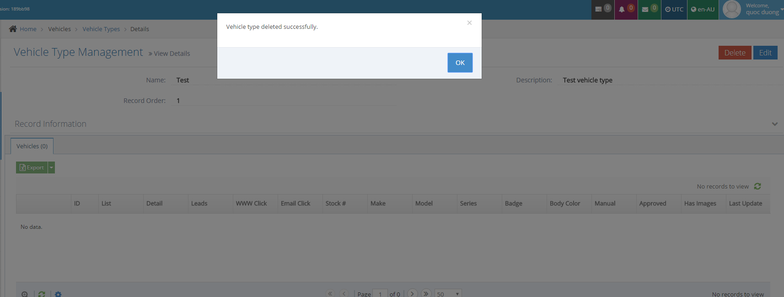Open the quoc duong user menu
The height and width of the screenshot is (297, 784).
tap(752, 9)
